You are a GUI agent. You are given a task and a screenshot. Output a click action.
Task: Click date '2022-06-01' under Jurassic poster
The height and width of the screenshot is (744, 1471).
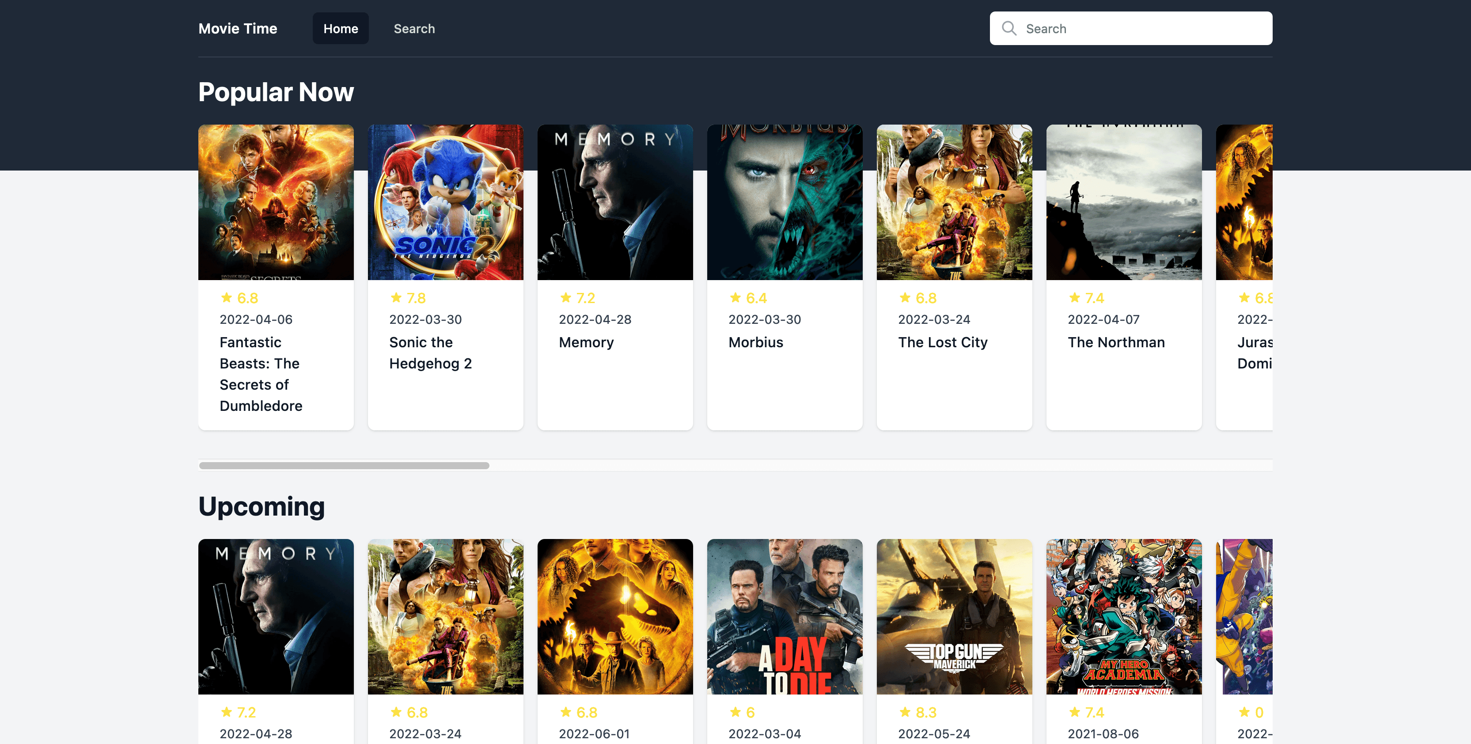coord(595,734)
